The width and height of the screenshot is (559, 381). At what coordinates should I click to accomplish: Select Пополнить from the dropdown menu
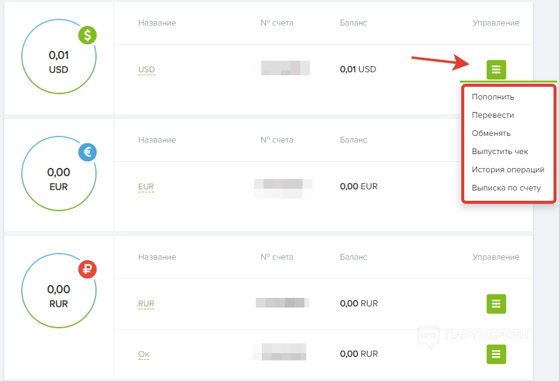(493, 97)
